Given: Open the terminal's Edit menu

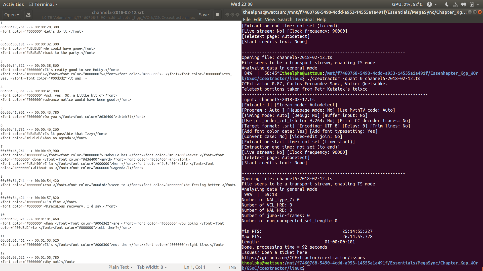Looking at the screenshot, I should tap(258, 19).
